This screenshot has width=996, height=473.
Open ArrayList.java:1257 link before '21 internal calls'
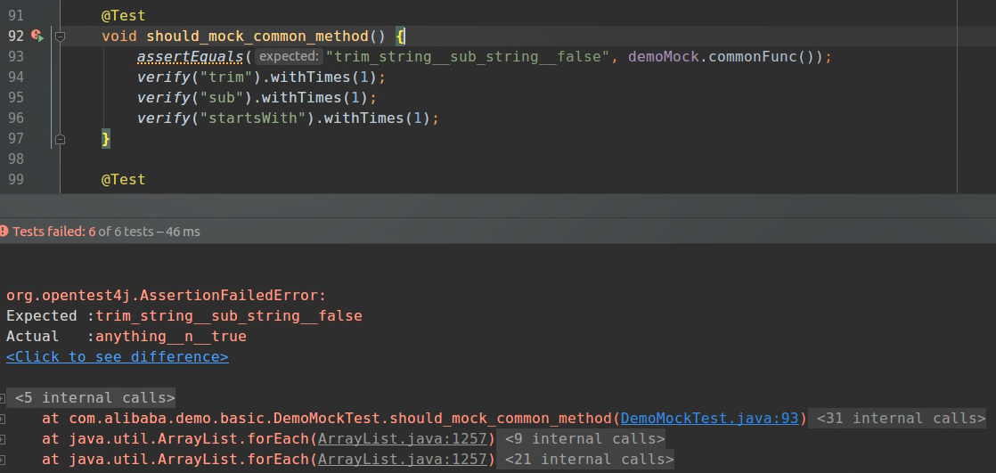pos(402,459)
